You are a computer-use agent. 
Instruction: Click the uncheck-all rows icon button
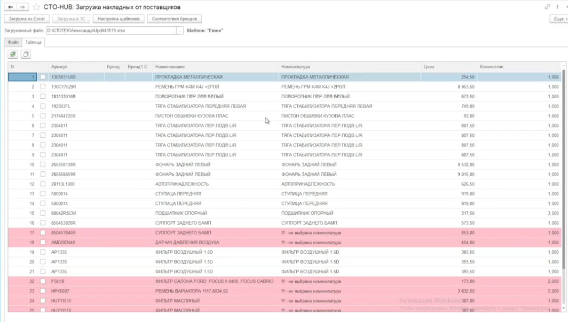click(x=26, y=54)
